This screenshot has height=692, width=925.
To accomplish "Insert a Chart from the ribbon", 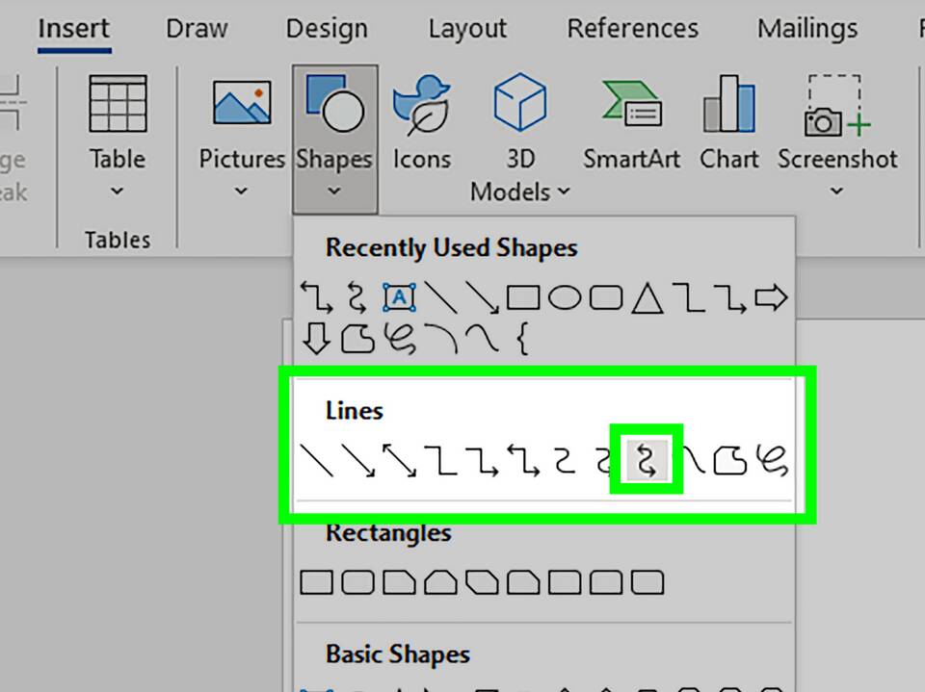I will 728,123.
